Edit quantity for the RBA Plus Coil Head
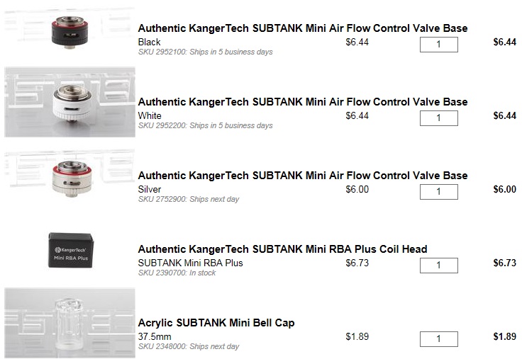This screenshot has width=522, height=359. coord(438,265)
